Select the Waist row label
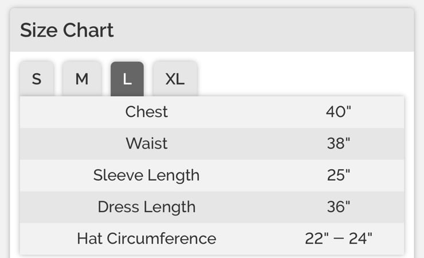Viewport: 424px width, 258px height. point(147,143)
